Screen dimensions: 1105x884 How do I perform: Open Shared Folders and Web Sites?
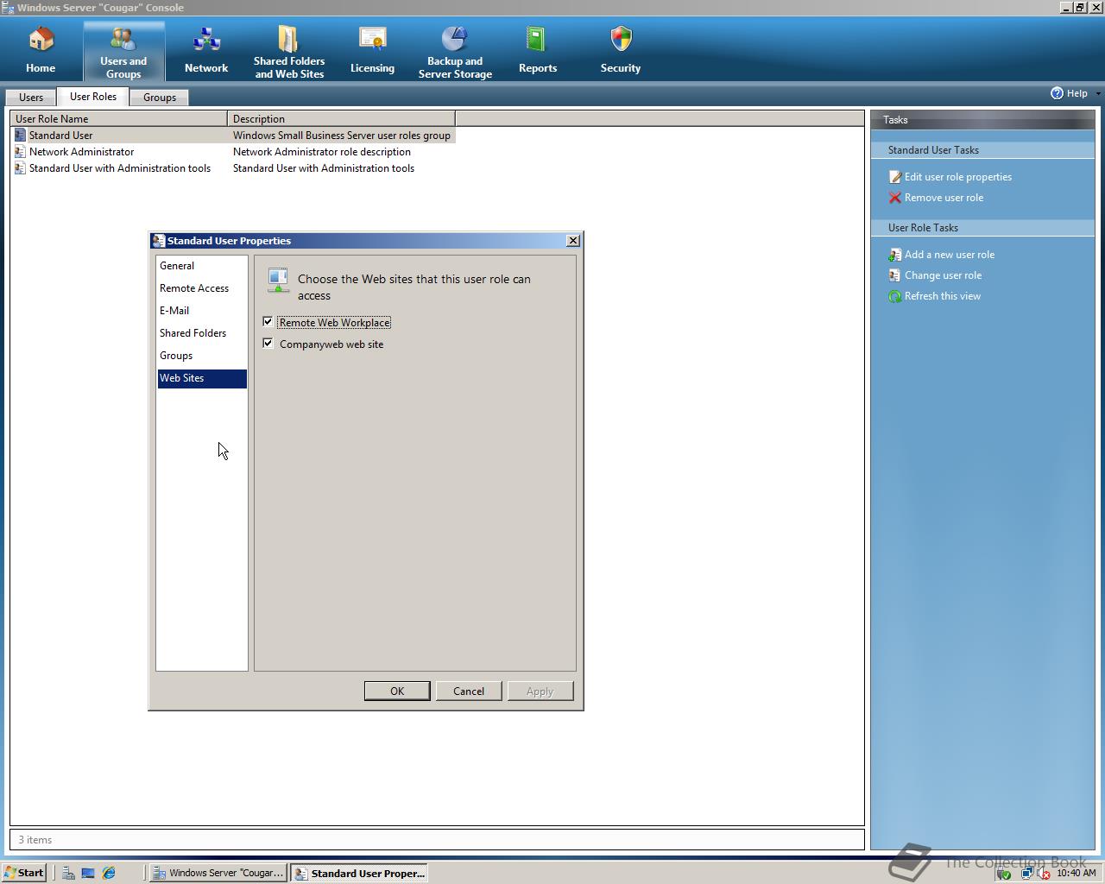coord(289,51)
